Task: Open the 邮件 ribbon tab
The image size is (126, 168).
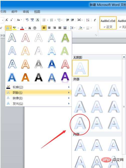Action: [x=14, y=12]
